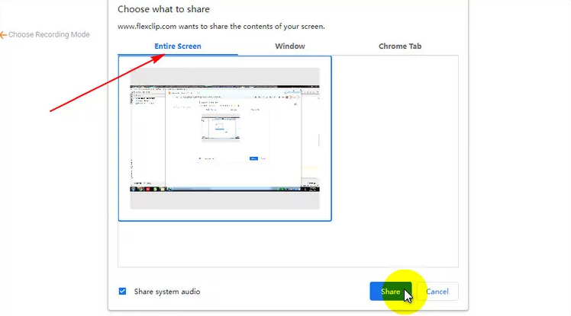Click the orange back arrow icon
Screen dimensions: 571x316
pyautogui.click(x=3, y=35)
